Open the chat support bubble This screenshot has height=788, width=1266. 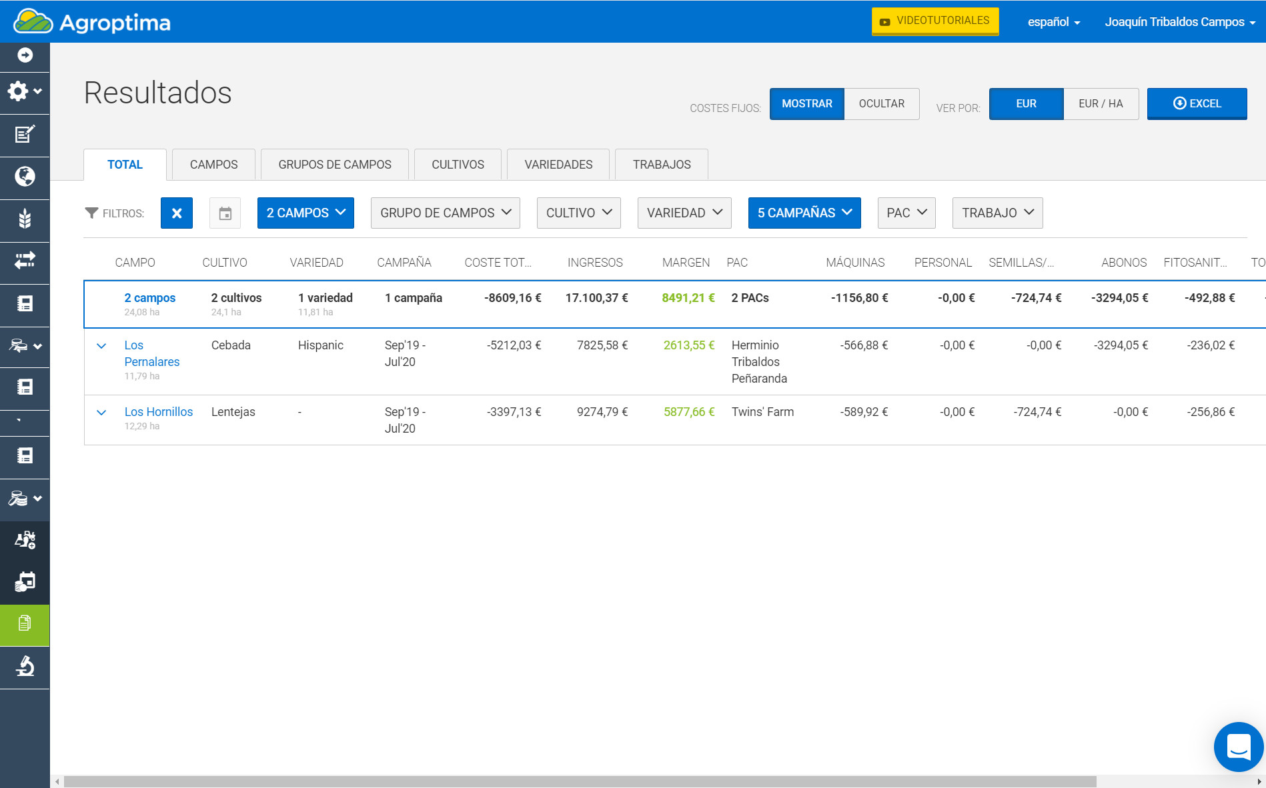1238,747
